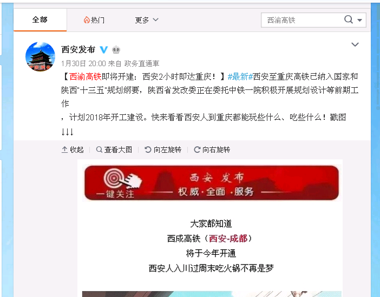Click the 西安发布 account name
Screen dimensions: 380x297
point(78,49)
